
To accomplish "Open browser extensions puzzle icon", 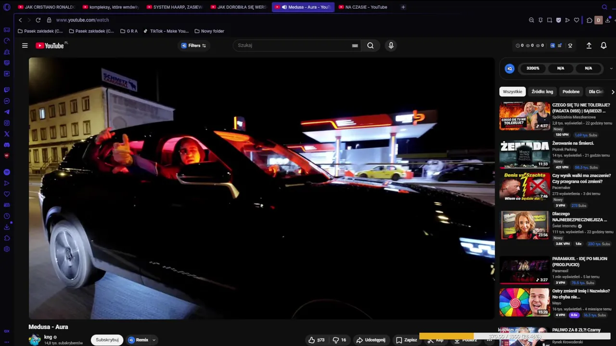I will coord(590,20).
